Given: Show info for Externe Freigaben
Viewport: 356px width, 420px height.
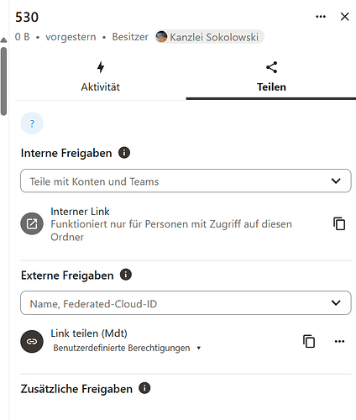Looking at the screenshot, I should [126, 275].
